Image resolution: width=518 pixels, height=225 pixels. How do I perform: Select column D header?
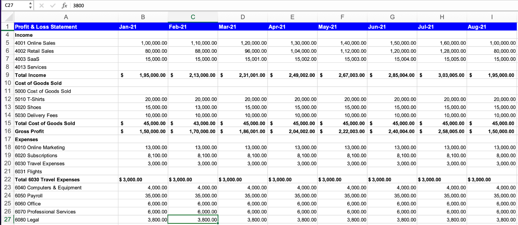(243, 17)
